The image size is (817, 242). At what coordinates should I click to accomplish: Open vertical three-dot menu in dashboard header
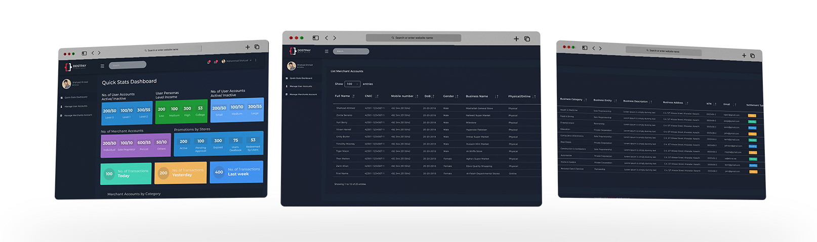[256, 60]
